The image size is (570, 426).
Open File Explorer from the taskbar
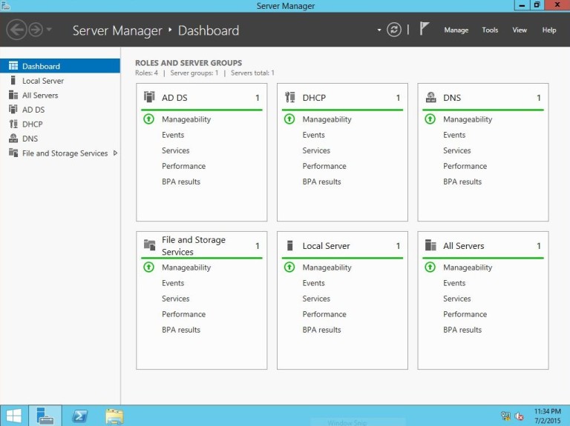point(114,416)
